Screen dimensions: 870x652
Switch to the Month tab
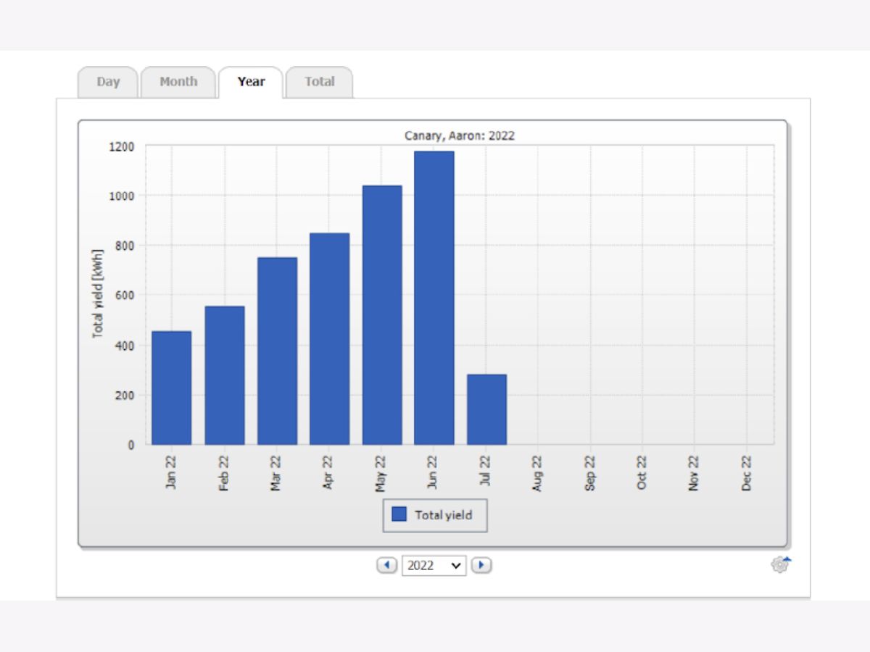point(178,82)
